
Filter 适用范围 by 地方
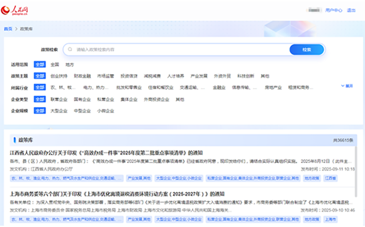(x=70, y=64)
